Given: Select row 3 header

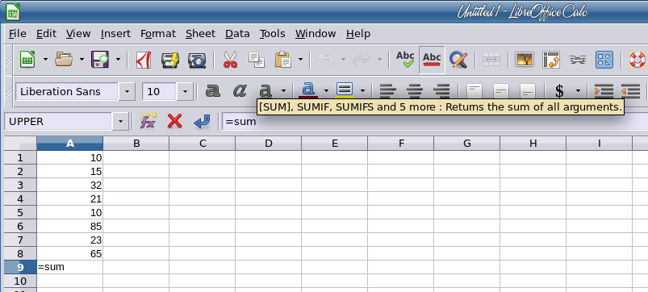Looking at the screenshot, I should pyautogui.click(x=20, y=185).
